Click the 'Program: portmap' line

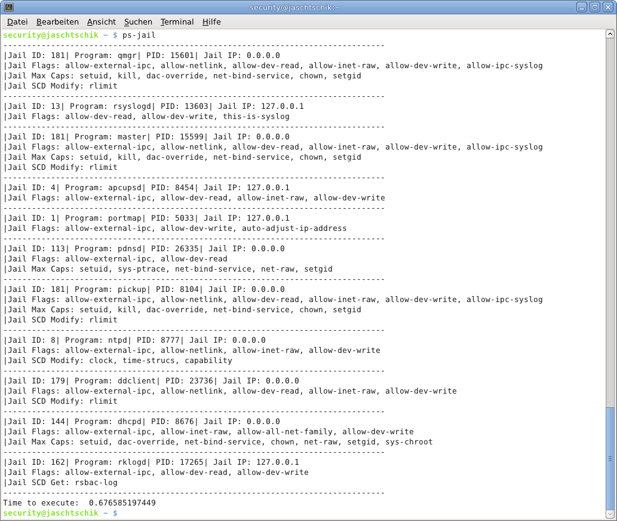(147, 218)
